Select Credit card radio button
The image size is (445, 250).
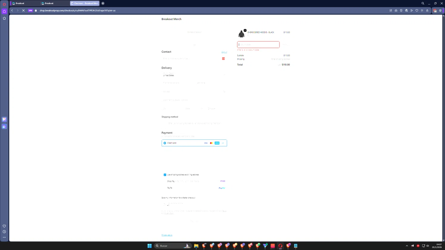(165, 143)
